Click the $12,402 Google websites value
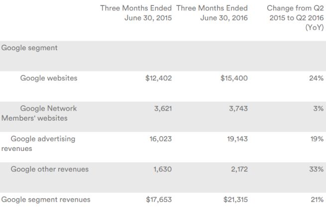 158,78
